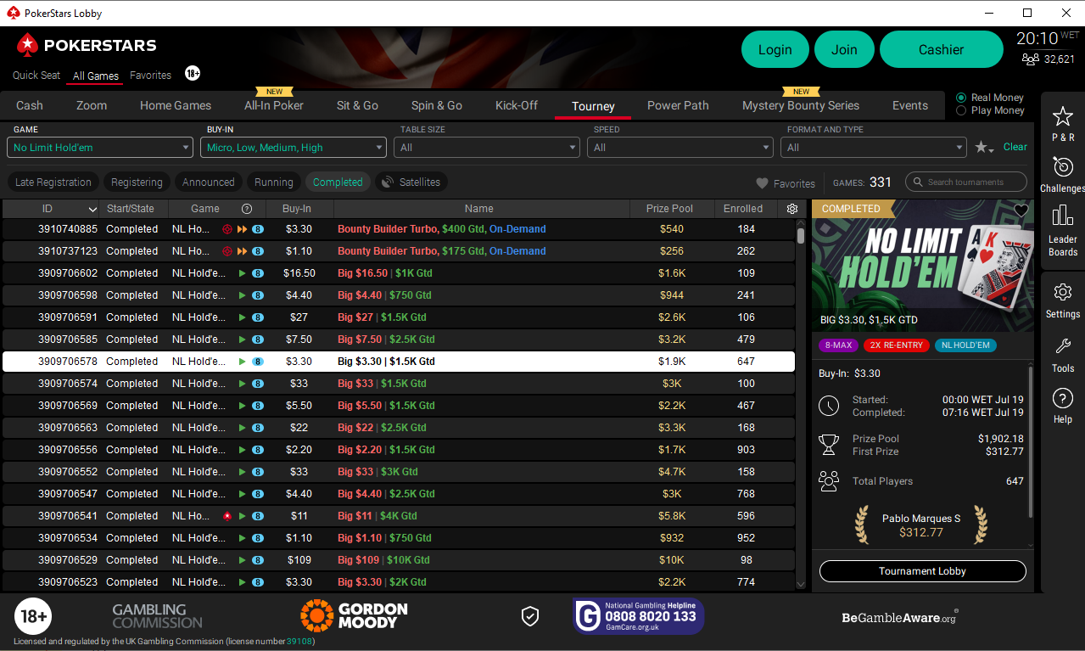This screenshot has width=1085, height=651.
Task: Toggle the Running filter
Action: 273,182
